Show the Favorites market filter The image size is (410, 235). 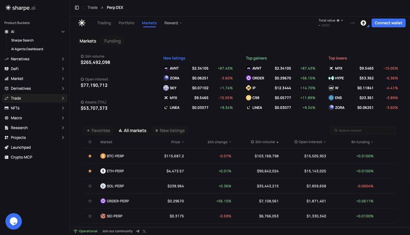(98, 130)
